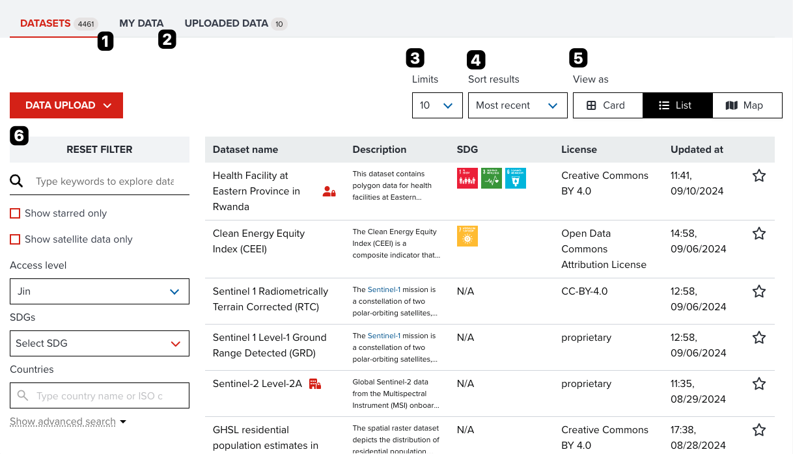Image resolution: width=793 pixels, height=454 pixels.
Task: Unstar the Sentinel 1 Radiometrically Terrain Corrected dataset
Action: 758,291
